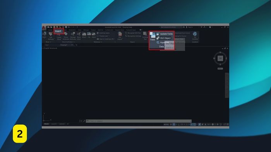Open the status bar customization menu icon
The width and height of the screenshot is (271, 152).
[x=228, y=124]
